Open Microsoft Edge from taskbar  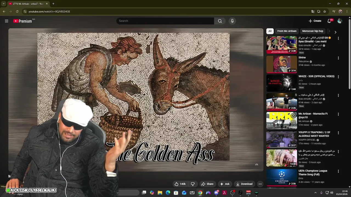coord(168,193)
